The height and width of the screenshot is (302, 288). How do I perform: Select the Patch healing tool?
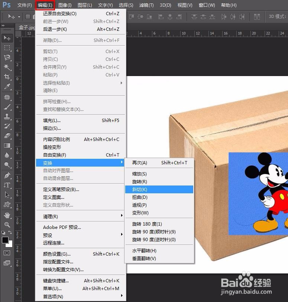point(7,97)
